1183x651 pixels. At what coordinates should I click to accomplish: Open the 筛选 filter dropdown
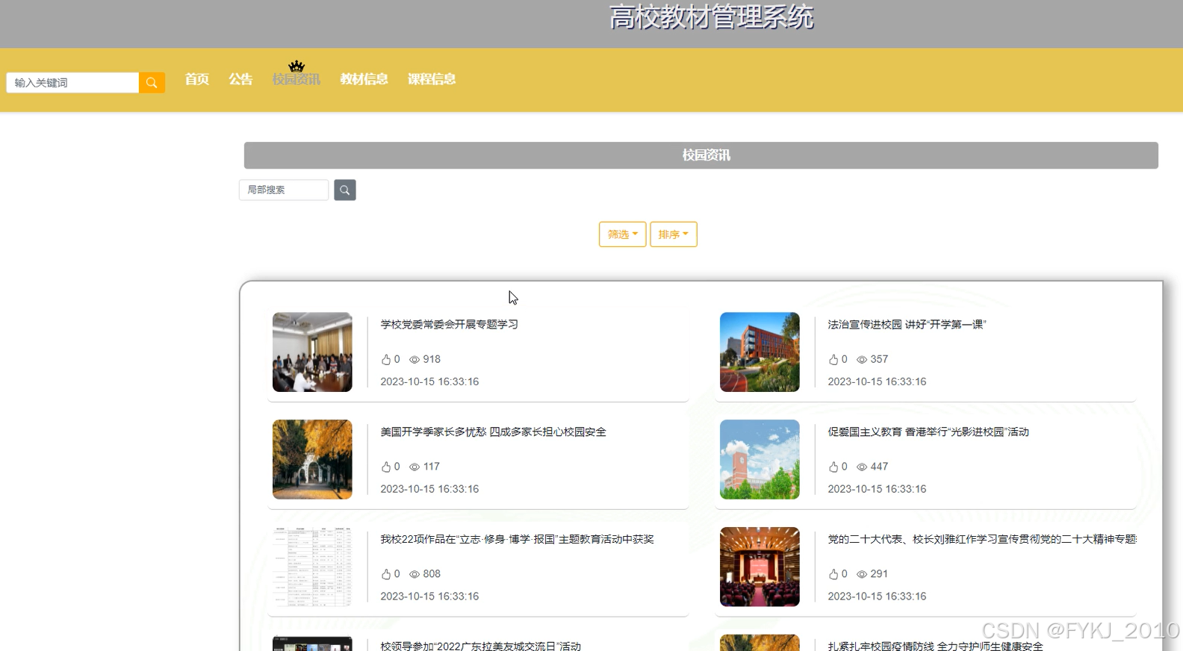pos(622,234)
